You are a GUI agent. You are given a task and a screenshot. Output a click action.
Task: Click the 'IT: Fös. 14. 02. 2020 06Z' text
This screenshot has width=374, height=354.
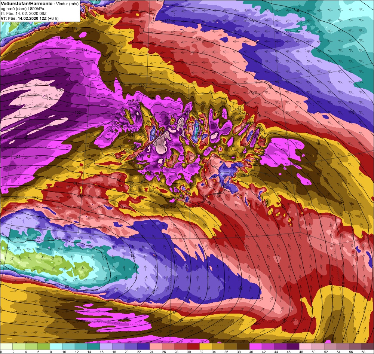pyautogui.click(x=23, y=13)
